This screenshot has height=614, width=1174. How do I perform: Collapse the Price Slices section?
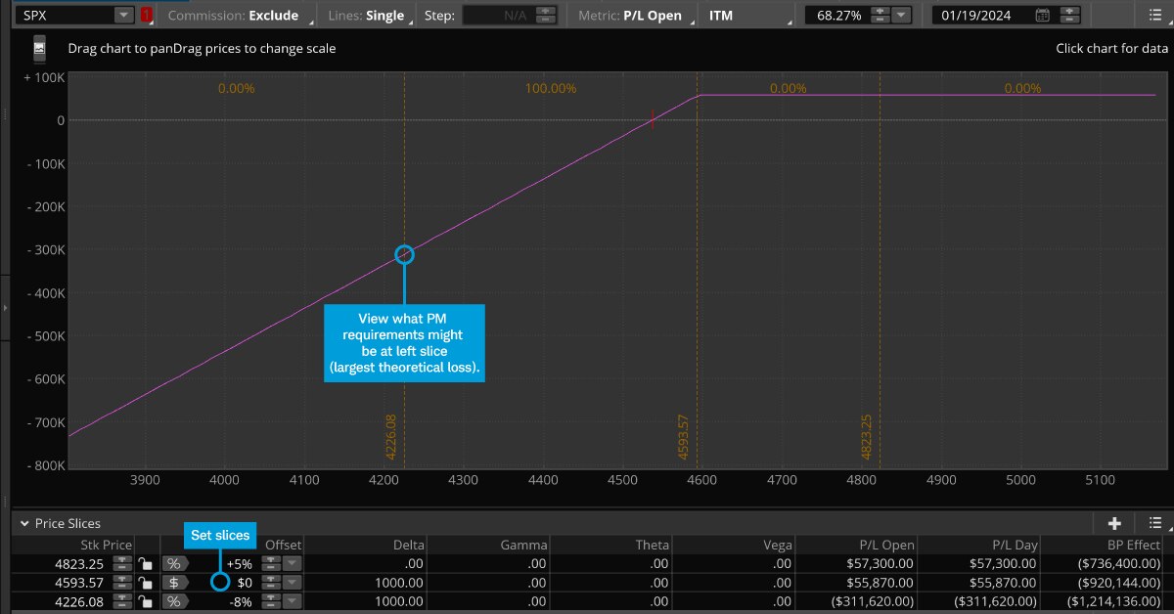coord(25,523)
